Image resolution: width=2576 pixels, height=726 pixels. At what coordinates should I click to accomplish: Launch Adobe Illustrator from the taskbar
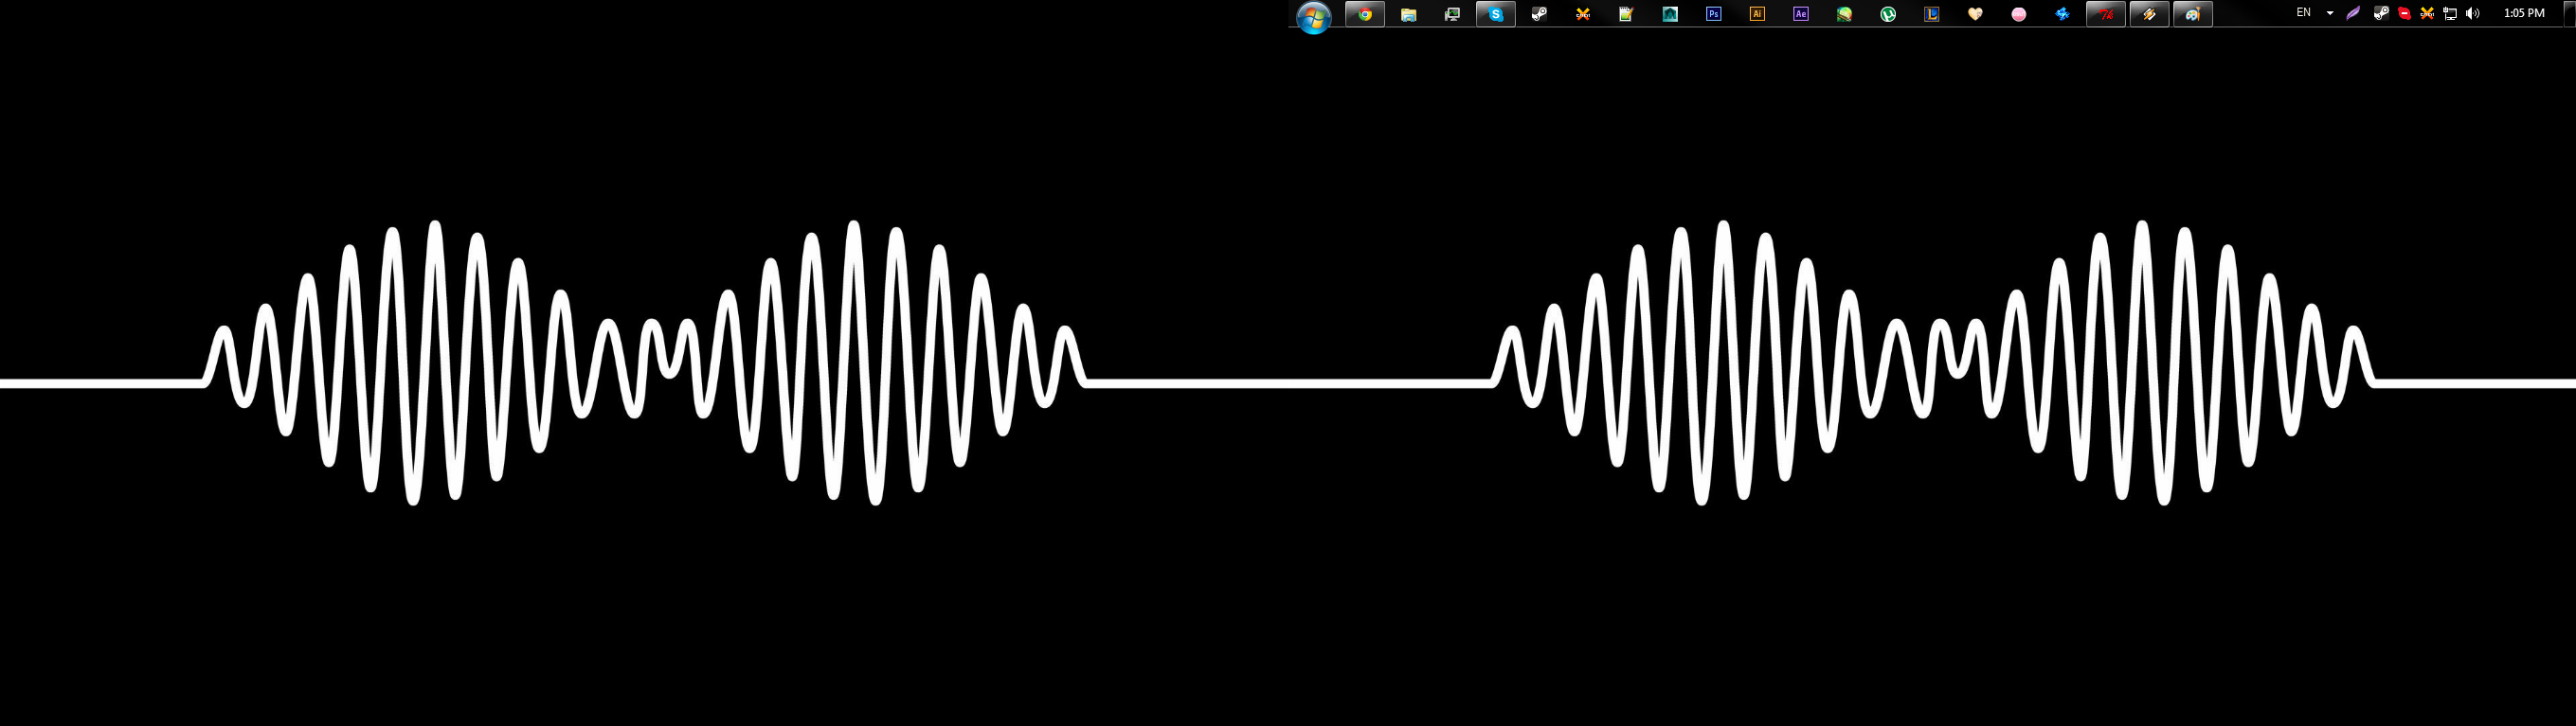pyautogui.click(x=1757, y=14)
